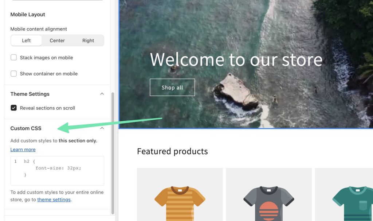Collapse Theme Settings using its chevron
Screen dimensions: 373x221
(102, 94)
